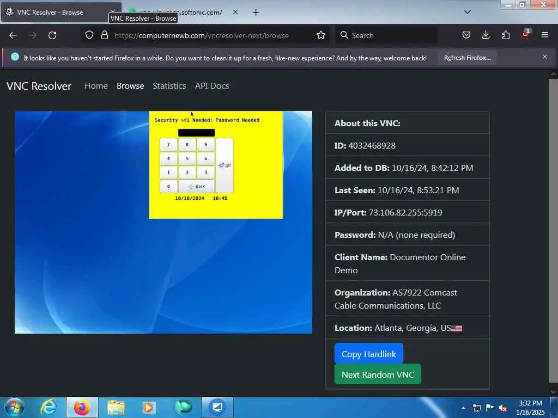Open the red uBlock extension icon
This screenshot has width=558, height=418.
point(526,34)
